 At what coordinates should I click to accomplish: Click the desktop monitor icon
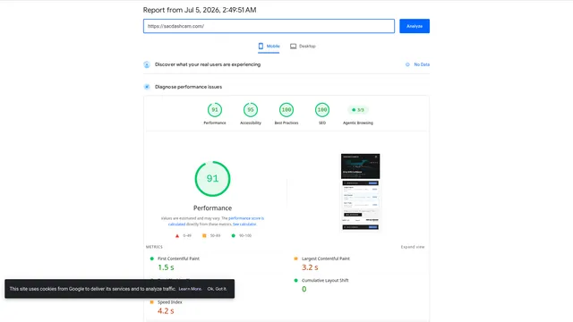(293, 47)
